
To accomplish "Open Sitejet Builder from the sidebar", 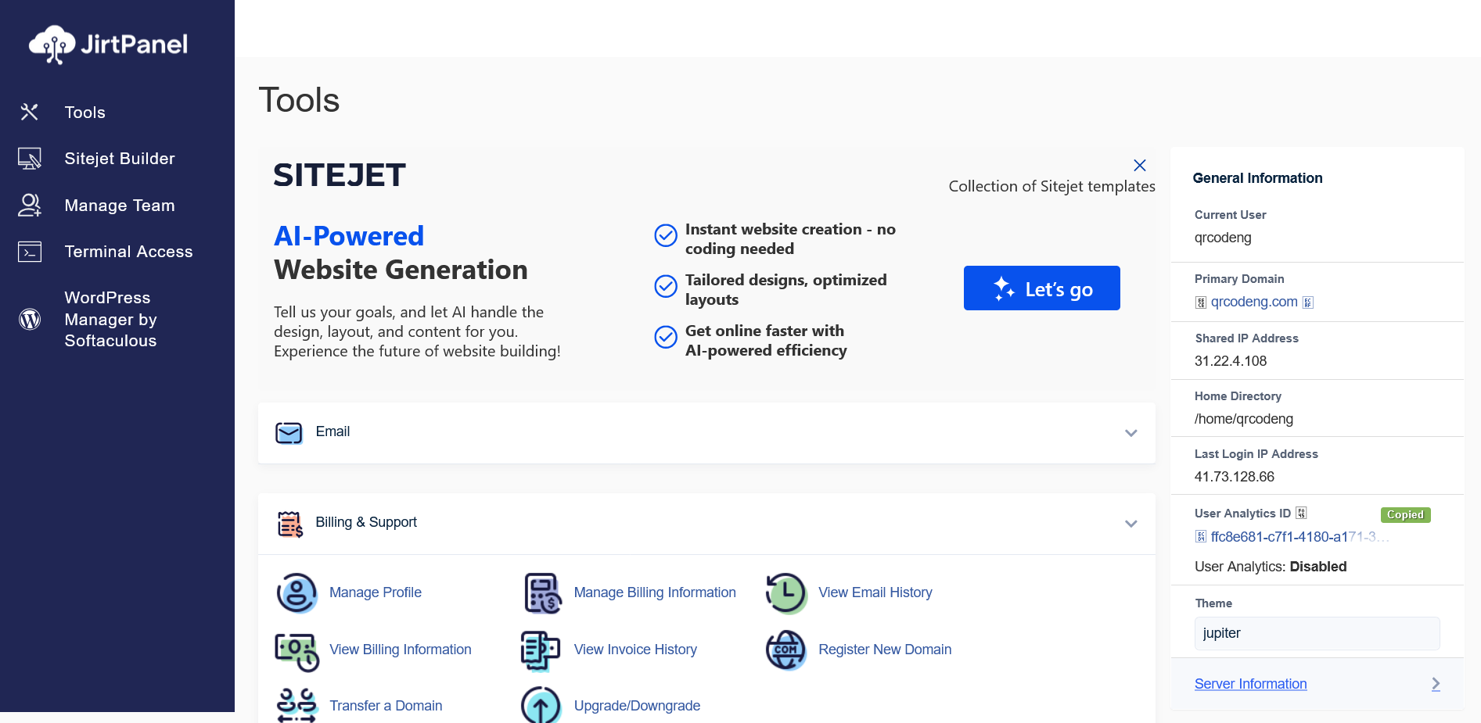I will (119, 159).
